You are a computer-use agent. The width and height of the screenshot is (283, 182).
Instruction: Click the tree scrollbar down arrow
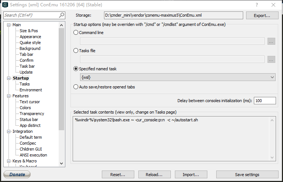click(61, 164)
